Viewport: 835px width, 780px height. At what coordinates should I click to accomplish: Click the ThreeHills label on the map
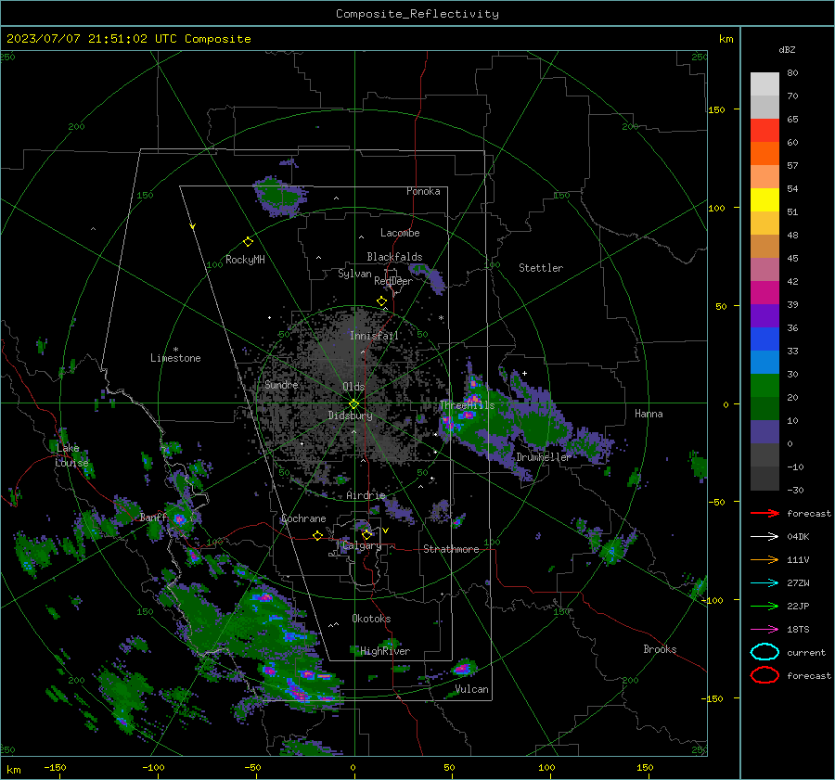467,405
